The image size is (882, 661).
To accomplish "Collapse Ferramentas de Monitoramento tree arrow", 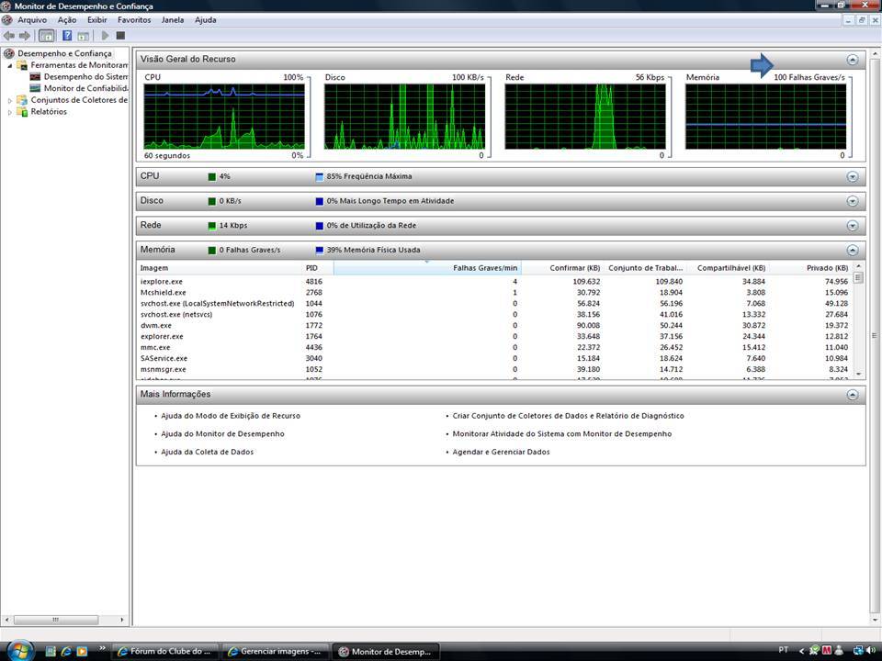I will click(9, 66).
